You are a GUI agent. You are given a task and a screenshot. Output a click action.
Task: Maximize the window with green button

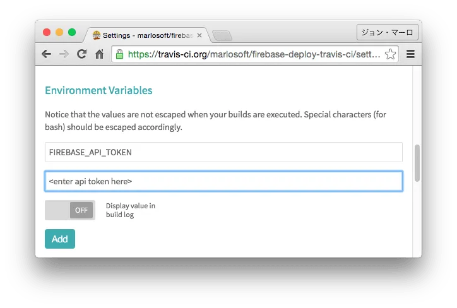click(72, 32)
